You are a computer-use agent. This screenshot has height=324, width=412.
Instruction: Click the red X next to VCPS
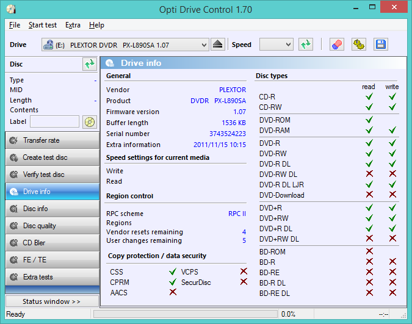pyautogui.click(x=244, y=271)
